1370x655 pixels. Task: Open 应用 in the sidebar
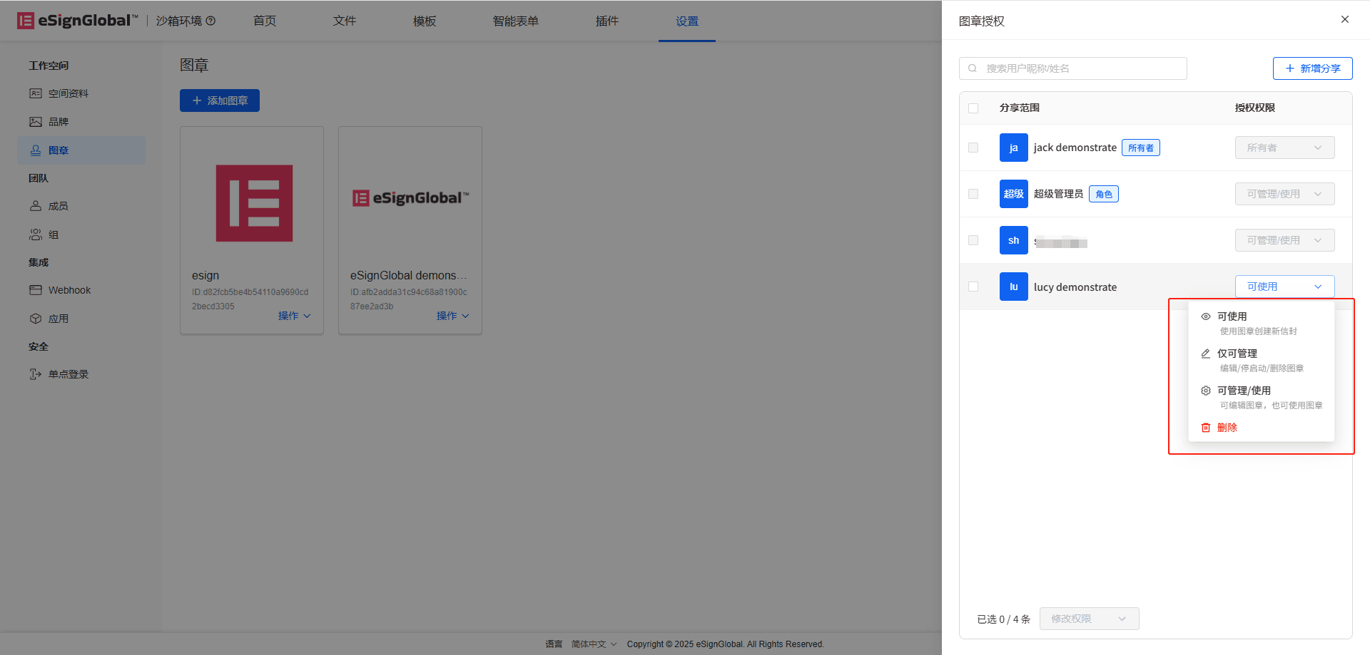coord(81,319)
